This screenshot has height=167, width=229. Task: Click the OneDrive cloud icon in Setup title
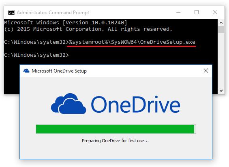[x=26, y=71]
